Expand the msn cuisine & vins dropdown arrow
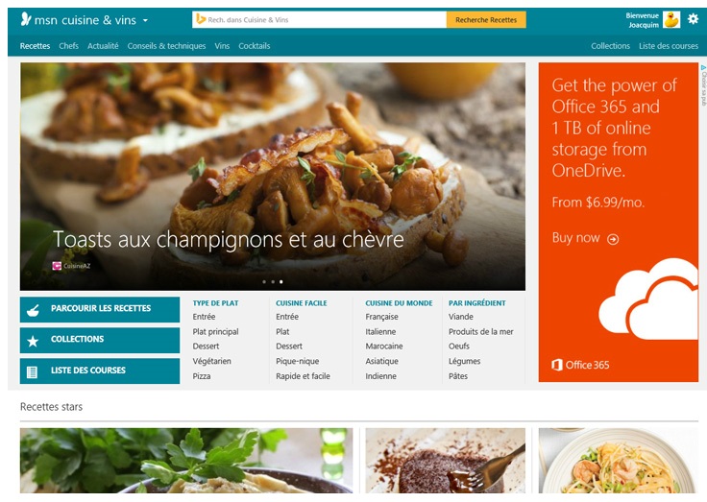This screenshot has width=707, height=502. pyautogui.click(x=145, y=20)
